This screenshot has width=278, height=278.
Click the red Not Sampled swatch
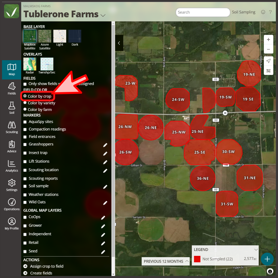coord(197,259)
